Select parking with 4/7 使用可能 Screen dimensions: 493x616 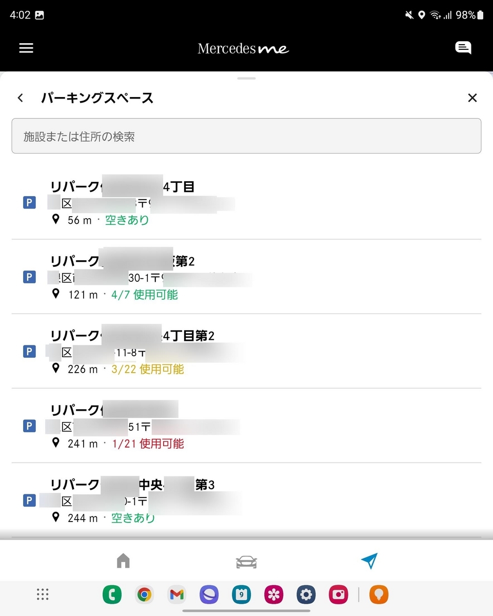point(246,277)
